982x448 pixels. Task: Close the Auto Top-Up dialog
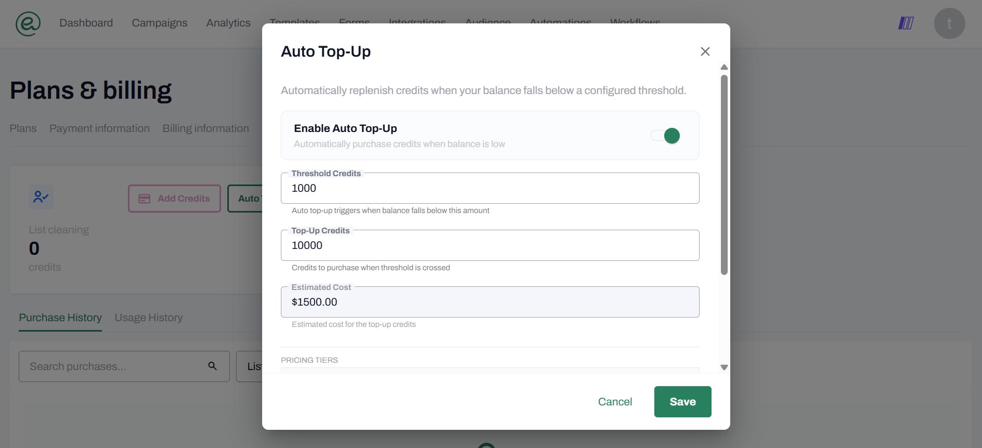pos(705,51)
